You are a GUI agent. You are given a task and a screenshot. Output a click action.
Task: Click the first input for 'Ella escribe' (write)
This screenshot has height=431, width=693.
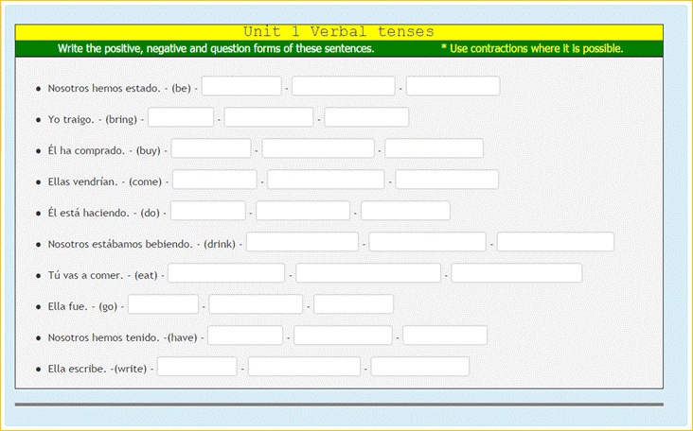197,368
